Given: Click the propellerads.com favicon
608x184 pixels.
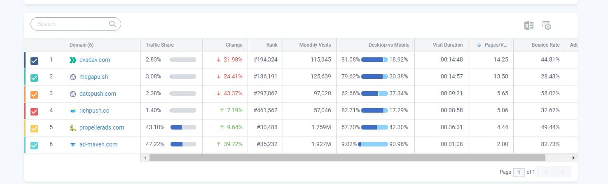Looking at the screenshot, I should [x=73, y=127].
